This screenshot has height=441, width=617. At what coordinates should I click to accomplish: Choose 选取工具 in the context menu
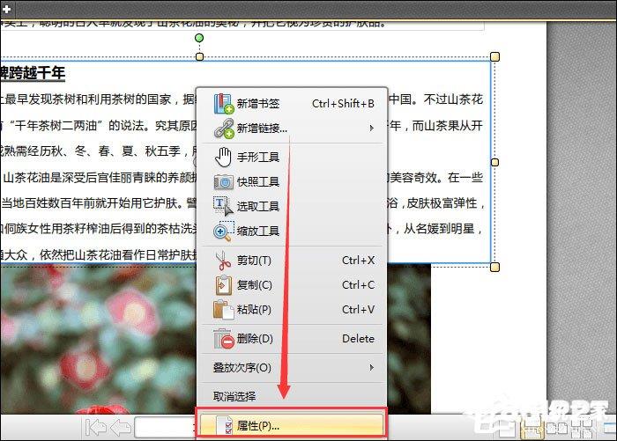[x=292, y=206]
